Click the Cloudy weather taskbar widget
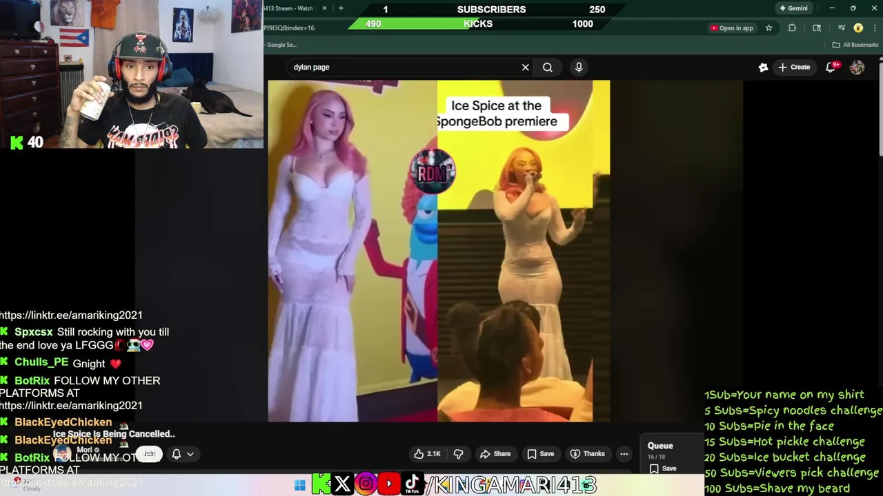The image size is (883, 496). (26, 484)
